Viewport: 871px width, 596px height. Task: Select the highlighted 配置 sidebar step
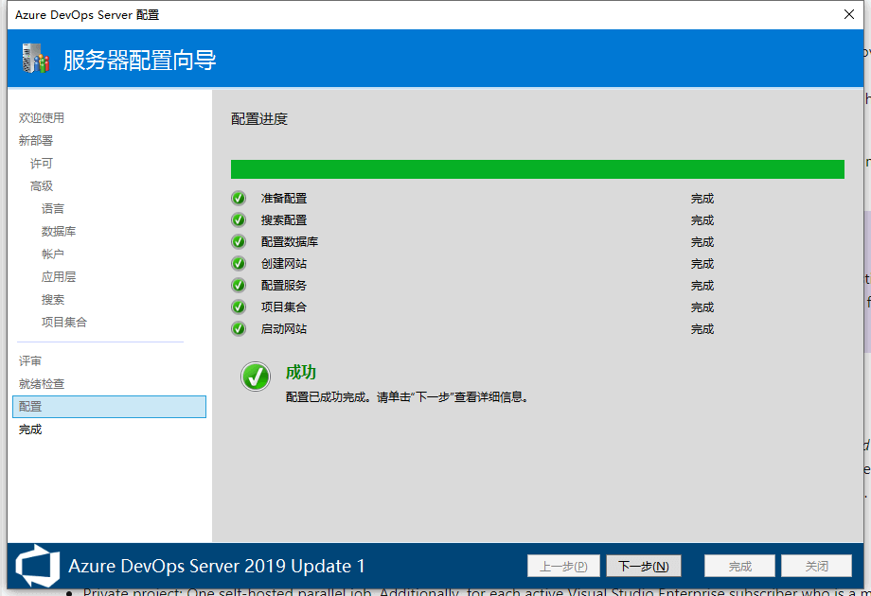coord(109,407)
